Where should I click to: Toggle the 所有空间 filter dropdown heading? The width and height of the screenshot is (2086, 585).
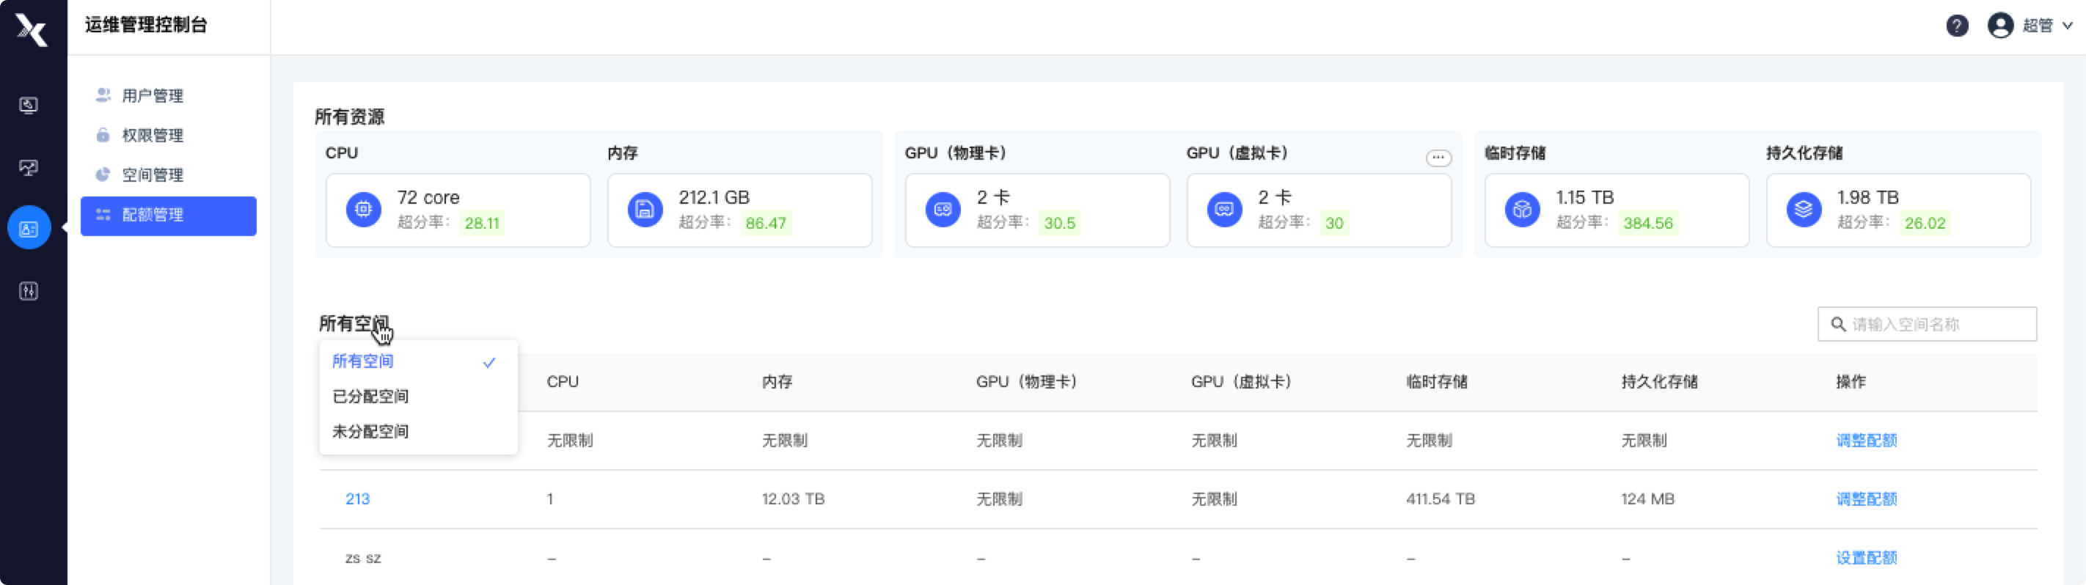click(x=354, y=323)
